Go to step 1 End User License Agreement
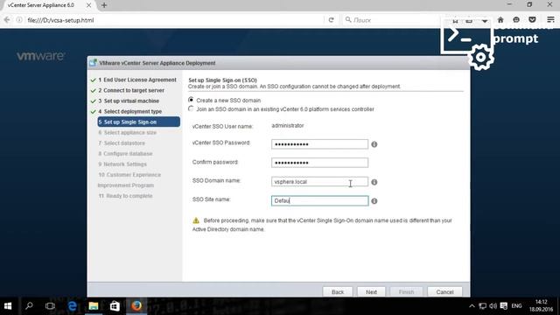Image resolution: width=560 pixels, height=315 pixels. (x=137, y=80)
